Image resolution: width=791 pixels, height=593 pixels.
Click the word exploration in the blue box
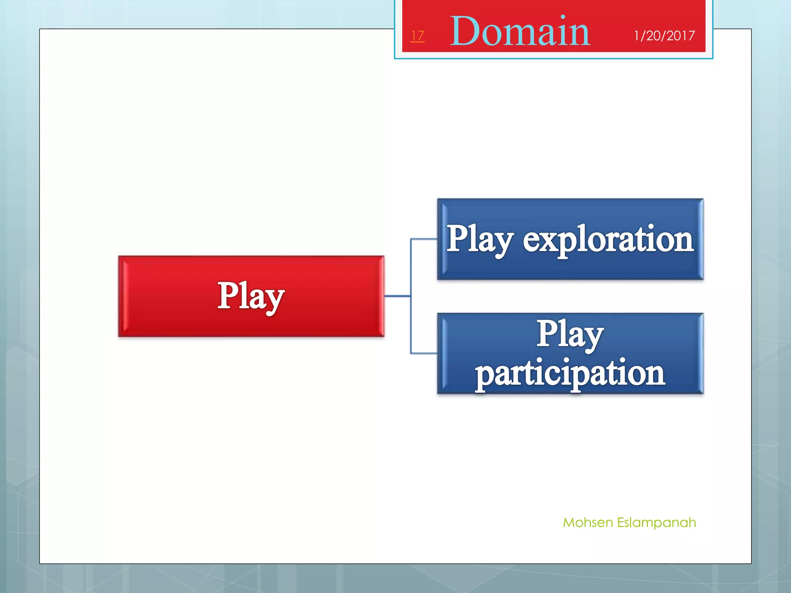pyautogui.click(x=608, y=239)
